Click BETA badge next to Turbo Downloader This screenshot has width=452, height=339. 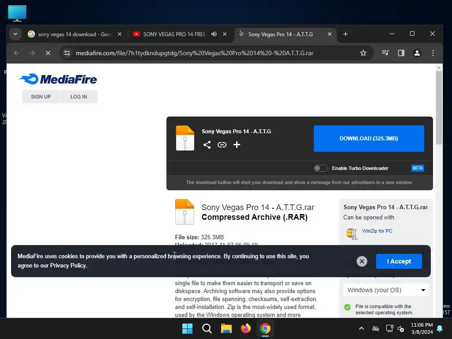418,168
